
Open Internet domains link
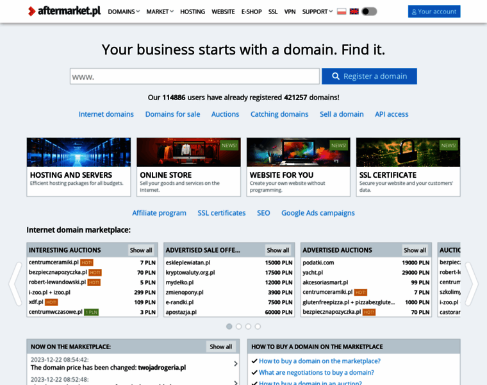point(106,114)
